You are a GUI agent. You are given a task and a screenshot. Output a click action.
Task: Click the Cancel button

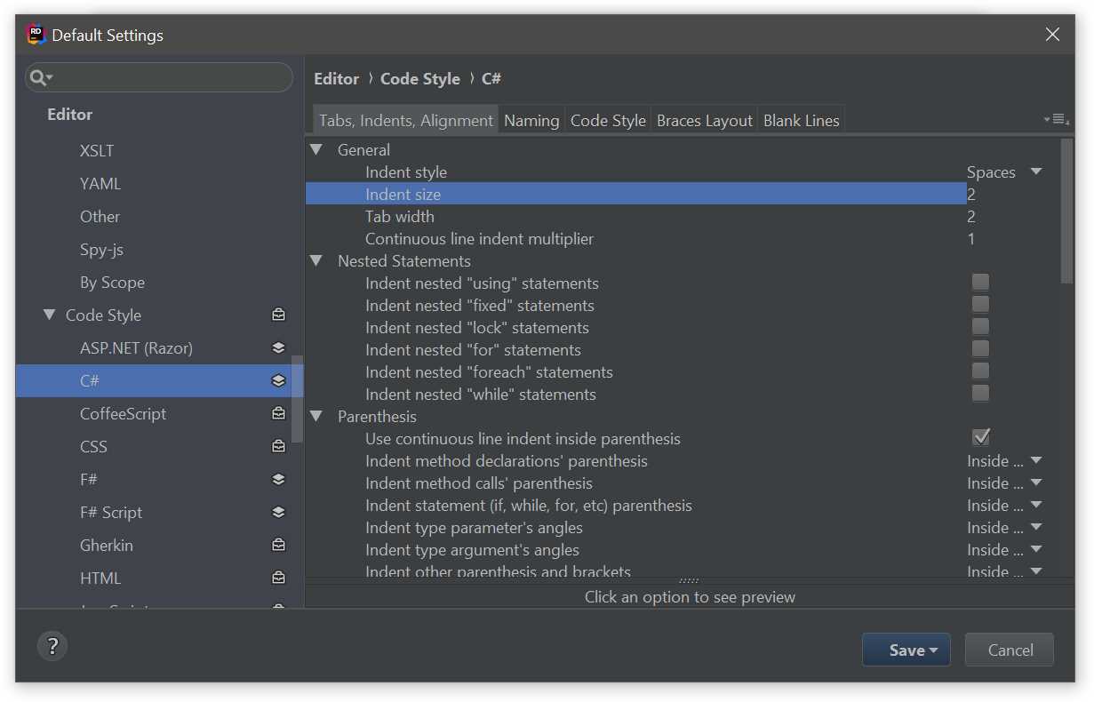(x=1010, y=650)
